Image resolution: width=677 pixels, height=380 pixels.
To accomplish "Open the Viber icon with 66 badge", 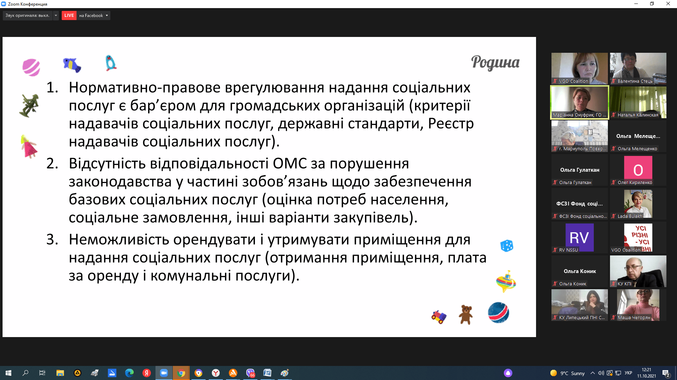I will 250,373.
